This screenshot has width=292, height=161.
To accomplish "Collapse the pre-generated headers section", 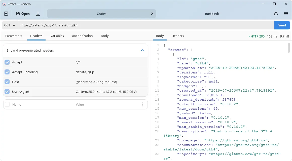I will 142,50.
